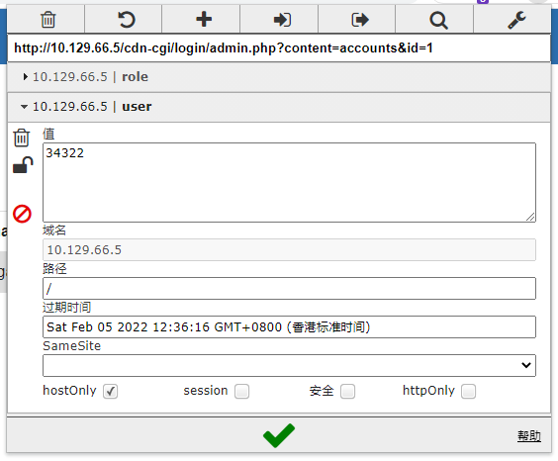Open the SameSite dropdown
The height and width of the screenshot is (461, 558).
pyautogui.click(x=289, y=365)
